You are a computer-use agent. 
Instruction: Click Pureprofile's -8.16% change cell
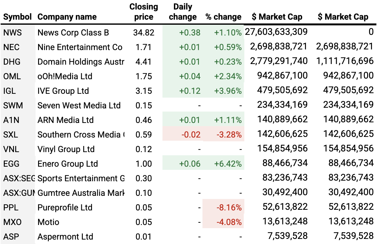click(228, 208)
